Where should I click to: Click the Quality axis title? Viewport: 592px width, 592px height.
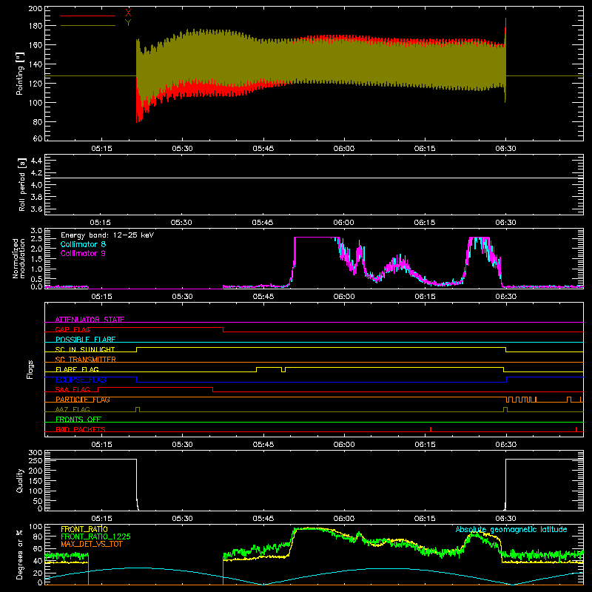pos(20,480)
